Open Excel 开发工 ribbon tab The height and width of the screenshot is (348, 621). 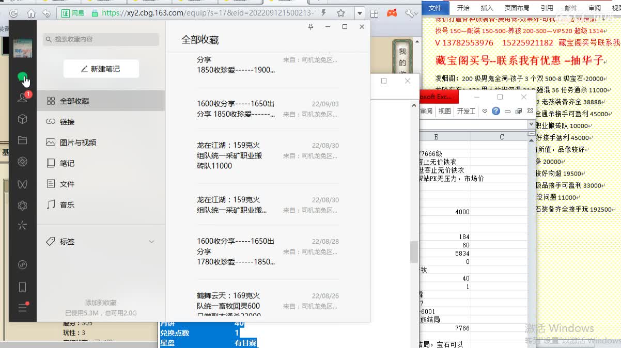pyautogui.click(x=466, y=111)
